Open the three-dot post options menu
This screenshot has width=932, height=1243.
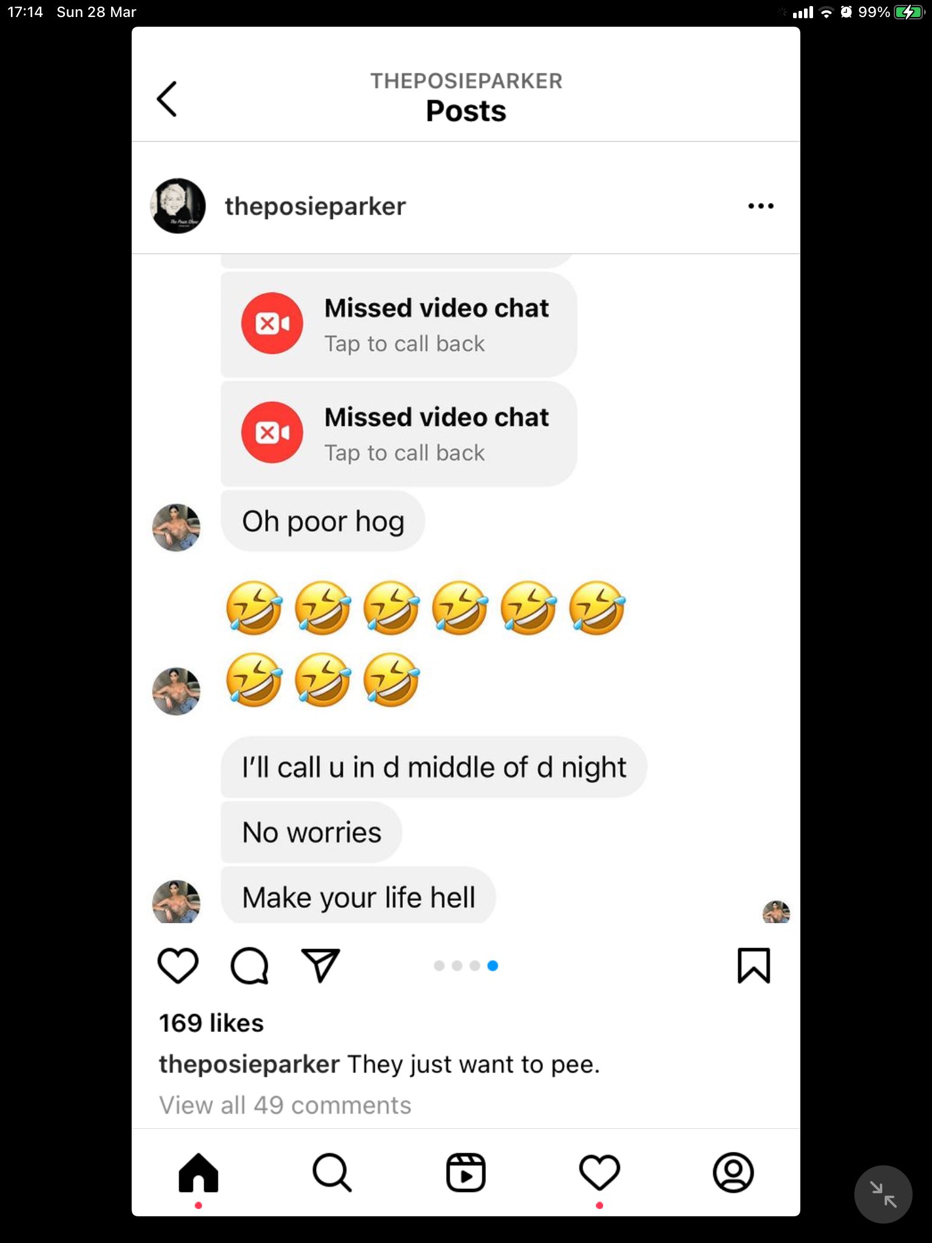pos(760,206)
